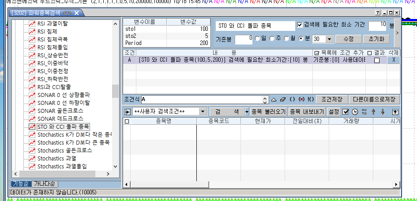417x201 pixels.
Task: Open the 사용자 검색조건 dropdown
Action: [203, 112]
